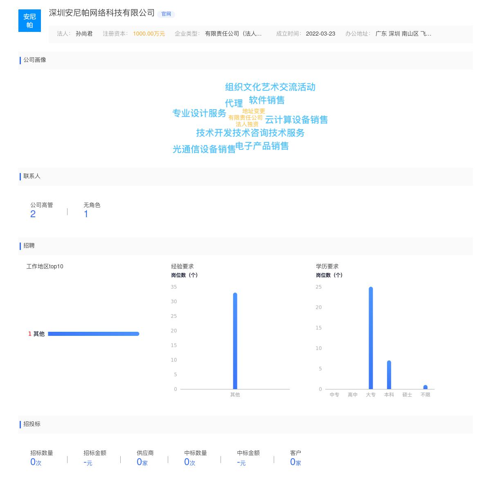Select word cloud tag 云计算设备销售
Image resolution: width=491 pixels, height=486 pixels.
point(296,120)
